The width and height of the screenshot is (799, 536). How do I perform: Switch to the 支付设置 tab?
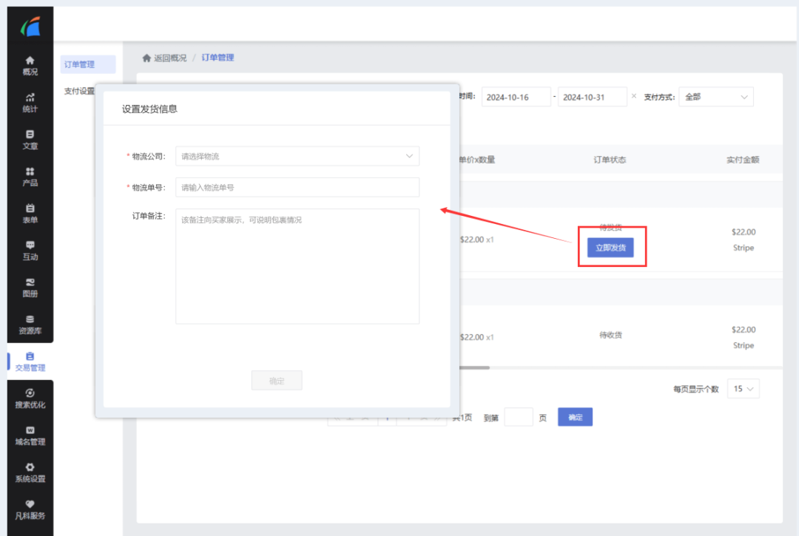[79, 91]
